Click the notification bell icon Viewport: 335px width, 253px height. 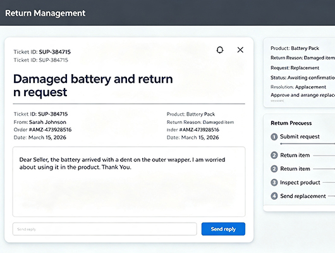220,50
